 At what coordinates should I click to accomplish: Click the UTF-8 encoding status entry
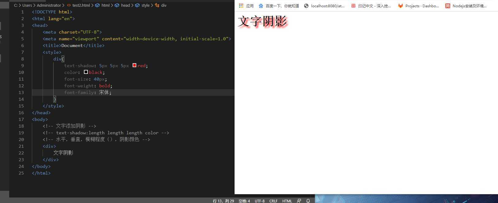260,201
